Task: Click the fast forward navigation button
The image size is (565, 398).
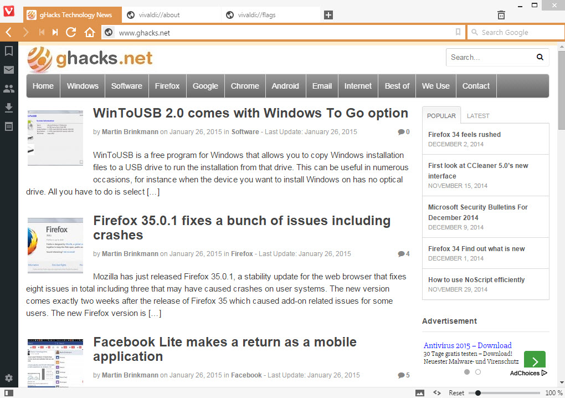Action: (x=55, y=33)
